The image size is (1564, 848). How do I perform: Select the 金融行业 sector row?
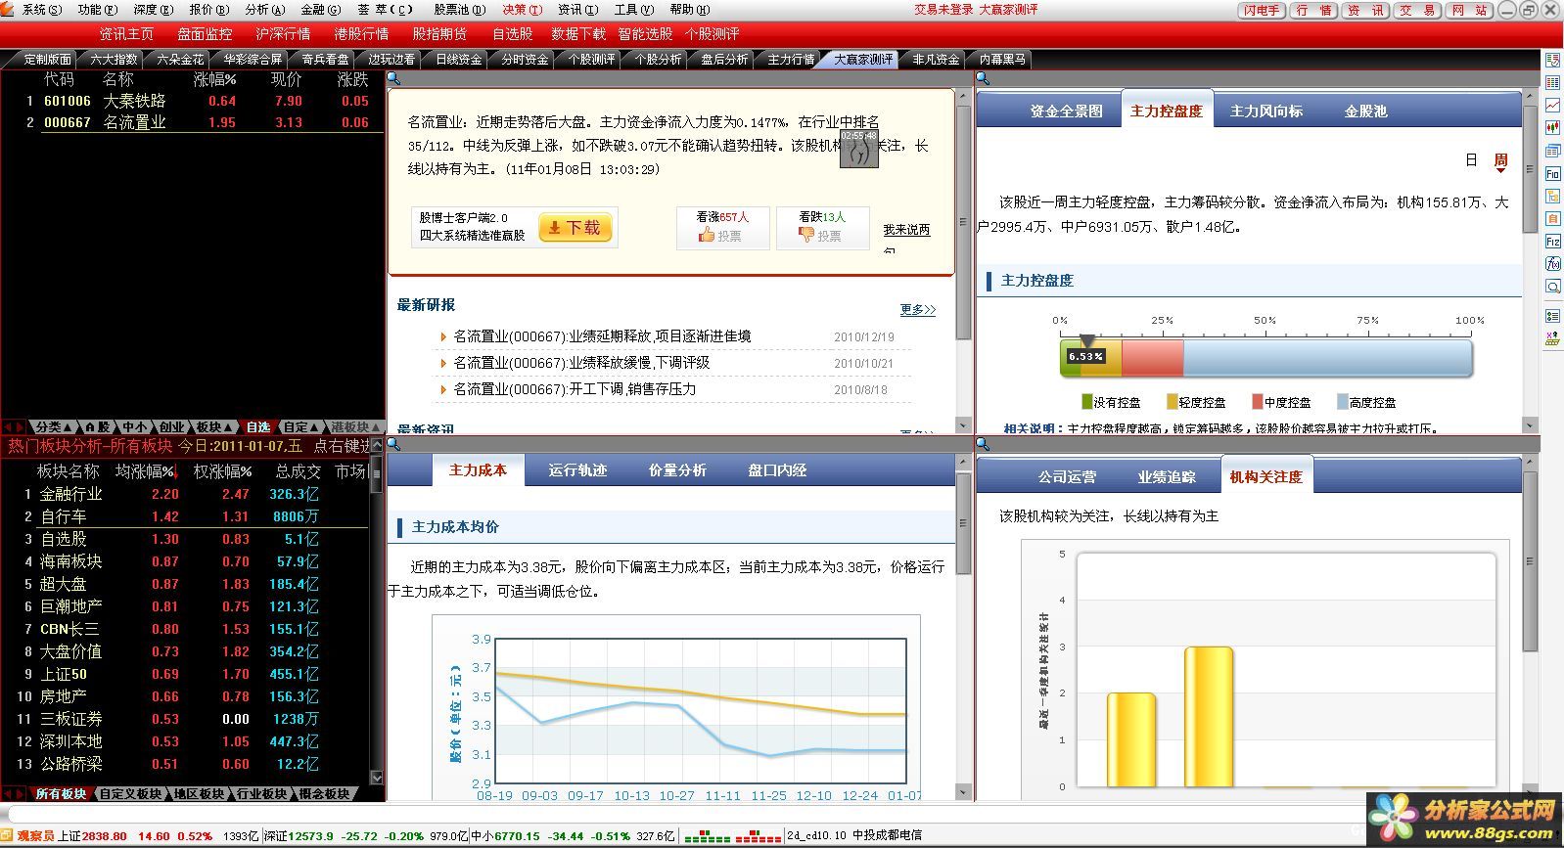185,494
